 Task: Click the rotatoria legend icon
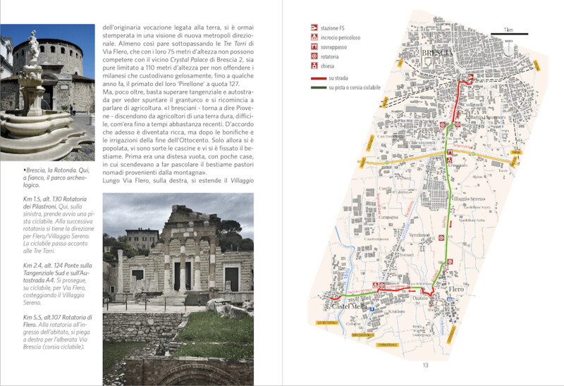coord(314,56)
